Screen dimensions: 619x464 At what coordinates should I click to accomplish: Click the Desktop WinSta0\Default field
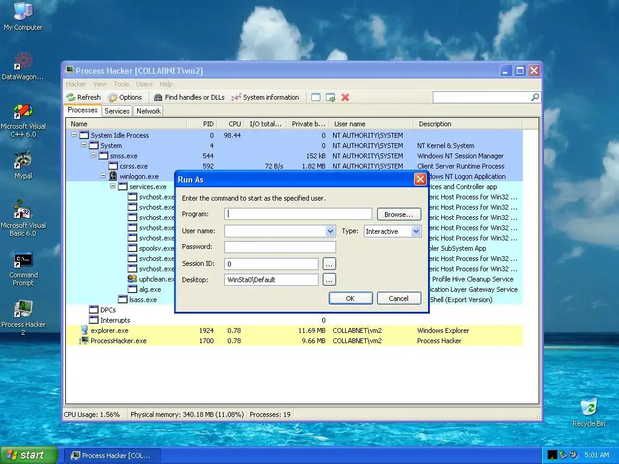[x=271, y=280]
